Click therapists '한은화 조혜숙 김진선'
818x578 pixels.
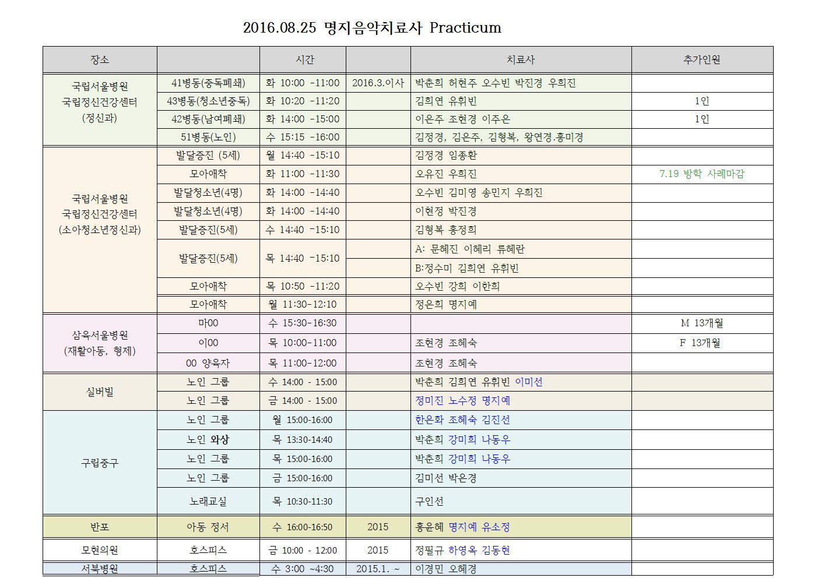tap(462, 420)
